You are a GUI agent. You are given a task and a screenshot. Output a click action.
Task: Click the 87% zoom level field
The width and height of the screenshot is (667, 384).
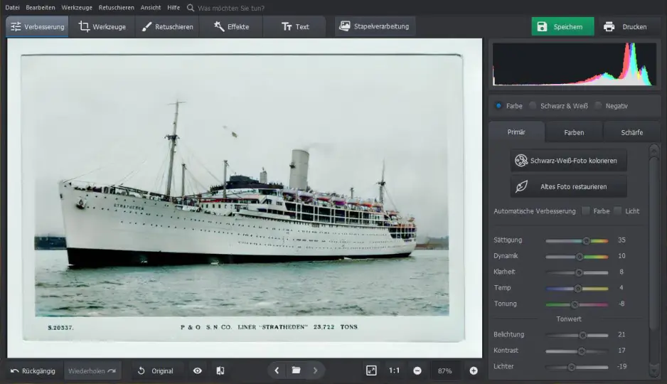coord(445,370)
